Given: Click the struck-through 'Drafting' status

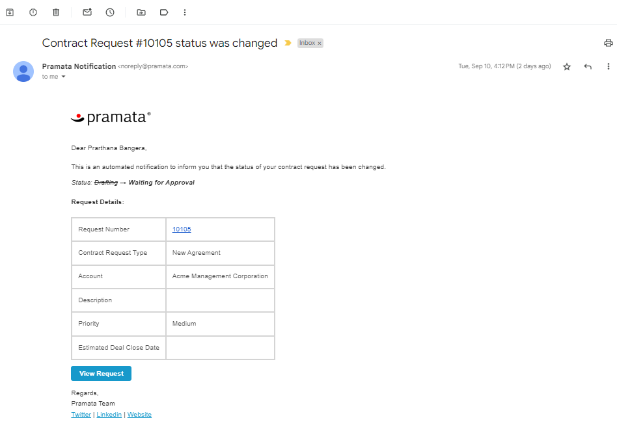Looking at the screenshot, I should coord(106,183).
